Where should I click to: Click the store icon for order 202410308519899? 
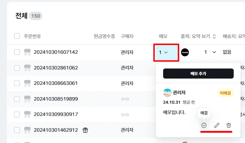(28, 99)
